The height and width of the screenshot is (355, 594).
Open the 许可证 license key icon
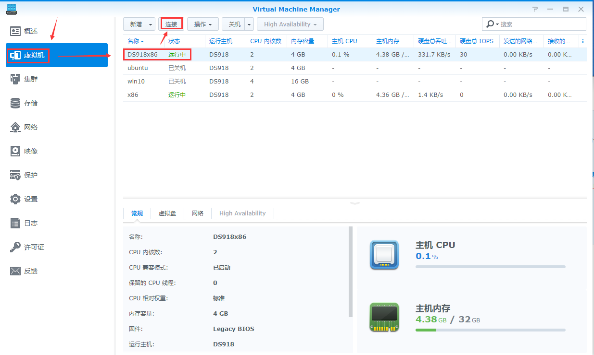[15, 247]
